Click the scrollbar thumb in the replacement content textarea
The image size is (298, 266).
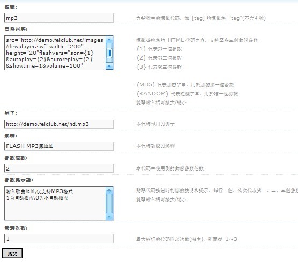point(109,53)
